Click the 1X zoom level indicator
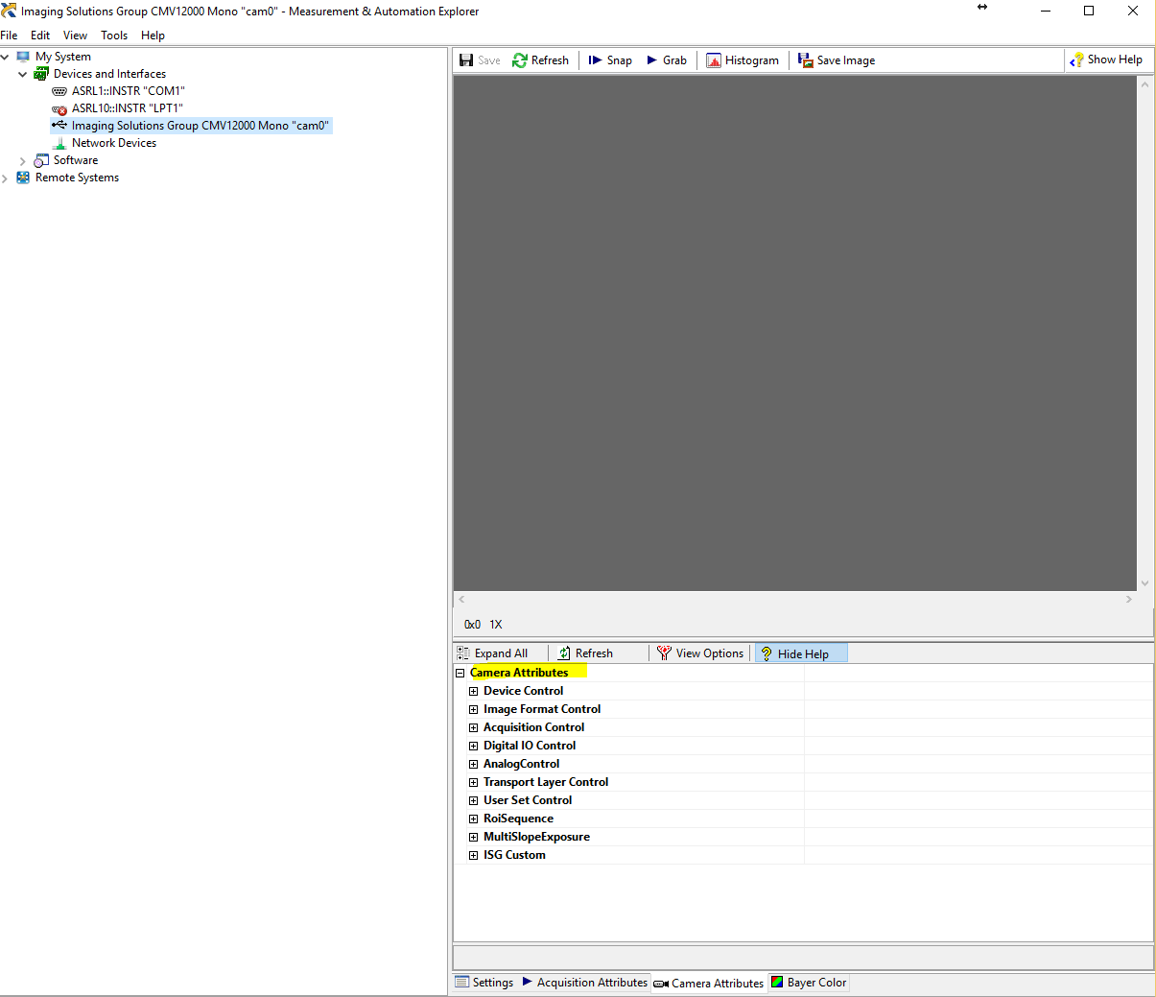Image resolution: width=1156 pixels, height=997 pixels. click(496, 625)
